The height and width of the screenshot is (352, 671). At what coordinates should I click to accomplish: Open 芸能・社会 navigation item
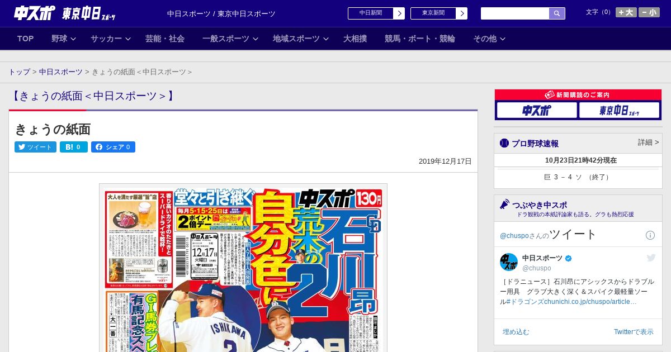[x=165, y=39]
